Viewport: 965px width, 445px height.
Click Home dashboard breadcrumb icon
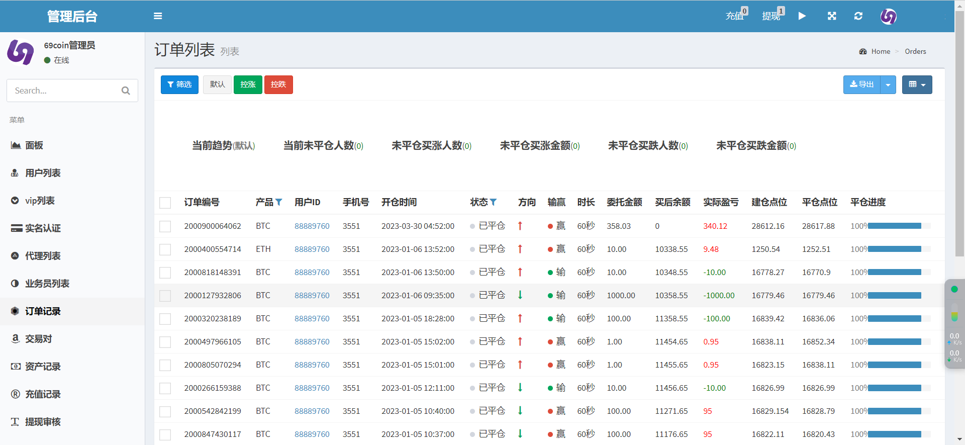click(863, 51)
